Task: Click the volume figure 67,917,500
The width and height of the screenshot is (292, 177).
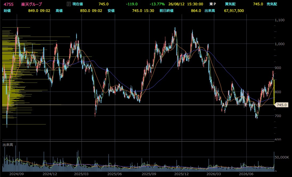Action: (x=234, y=11)
